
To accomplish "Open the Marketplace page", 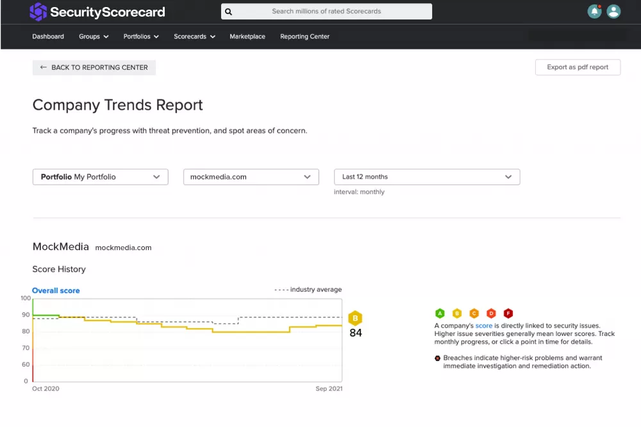I will [x=247, y=37].
